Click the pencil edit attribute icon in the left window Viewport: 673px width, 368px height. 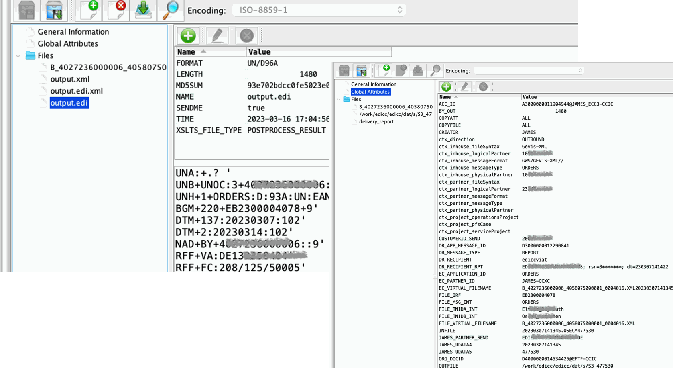tap(217, 36)
